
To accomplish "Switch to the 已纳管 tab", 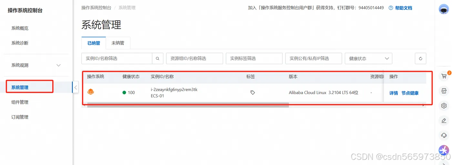I will coord(94,43).
